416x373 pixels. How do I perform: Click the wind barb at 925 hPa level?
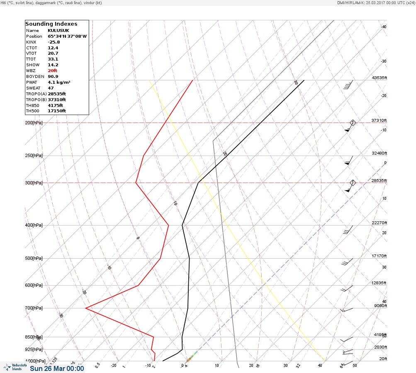pos(348,352)
